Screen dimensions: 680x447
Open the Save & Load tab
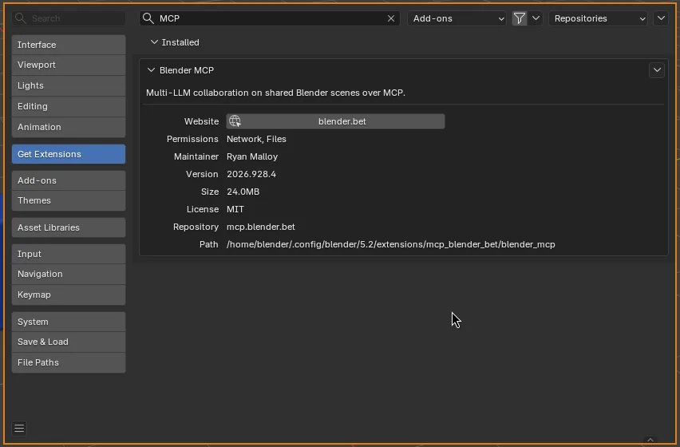pos(69,342)
